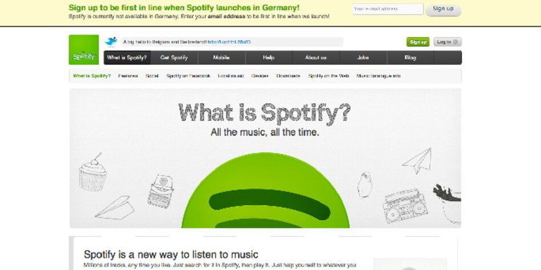541x270 pixels.
Task: Open the Spotify on Facebook sub-link
Action: 188,76
